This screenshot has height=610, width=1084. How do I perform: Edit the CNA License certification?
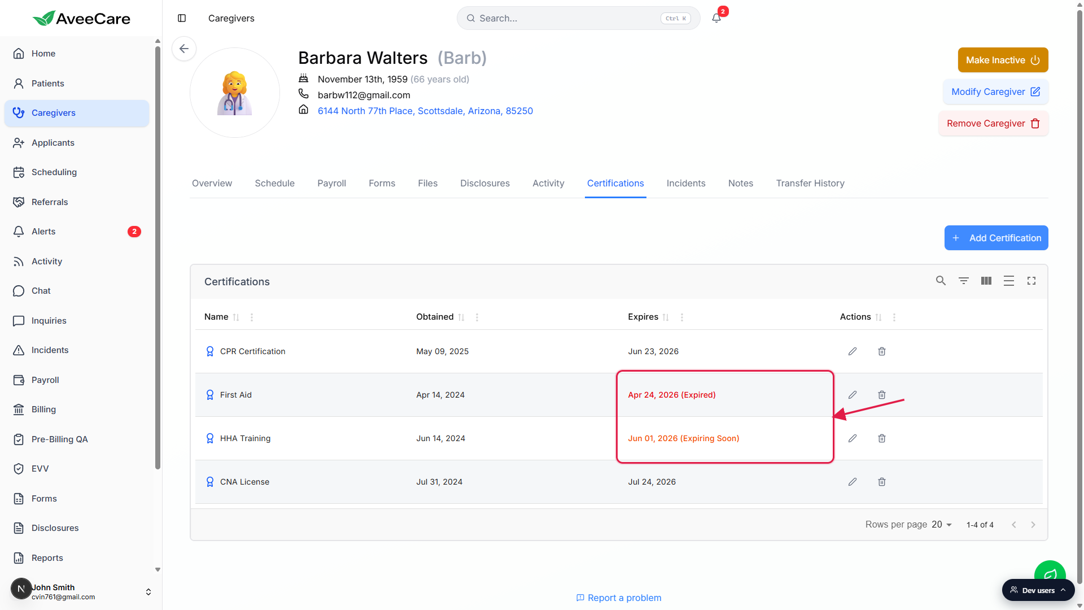tap(853, 482)
